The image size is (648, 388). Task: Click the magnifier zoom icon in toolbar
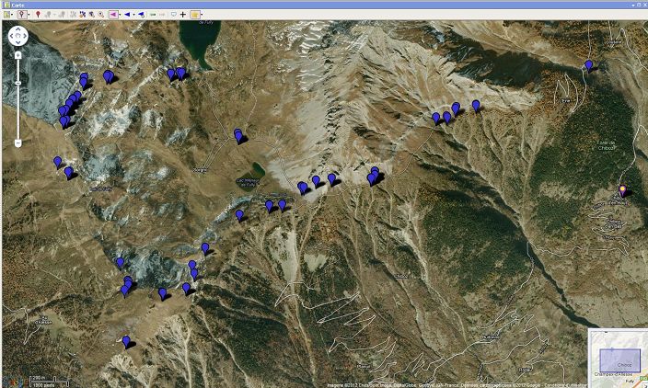point(100,15)
